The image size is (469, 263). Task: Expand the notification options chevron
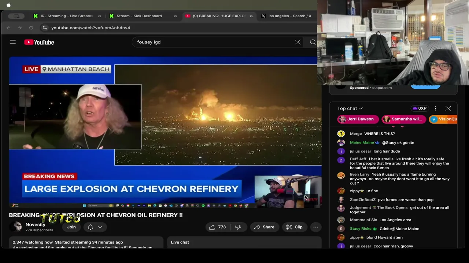(100, 227)
